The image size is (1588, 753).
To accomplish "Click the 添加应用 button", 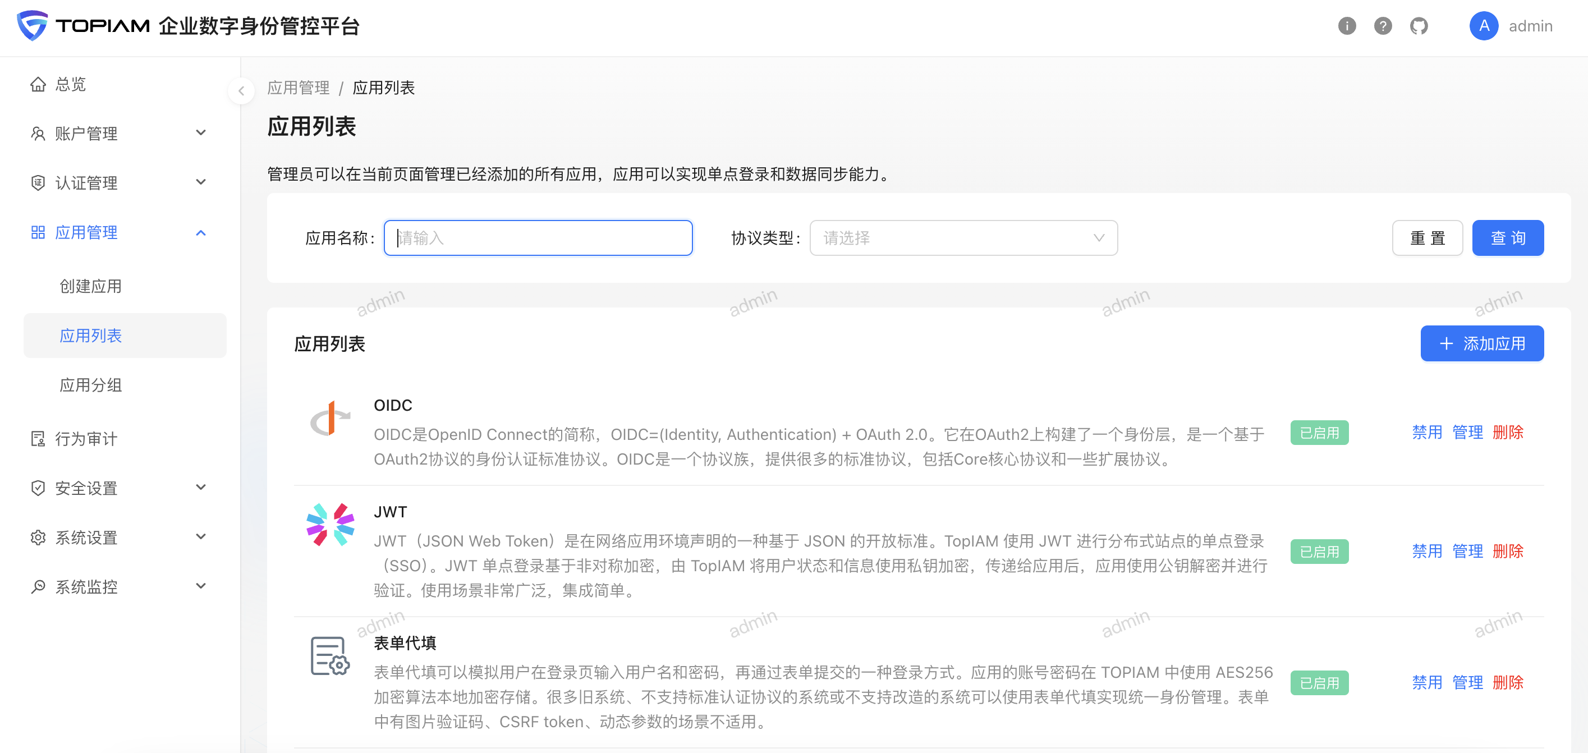I will tap(1481, 343).
